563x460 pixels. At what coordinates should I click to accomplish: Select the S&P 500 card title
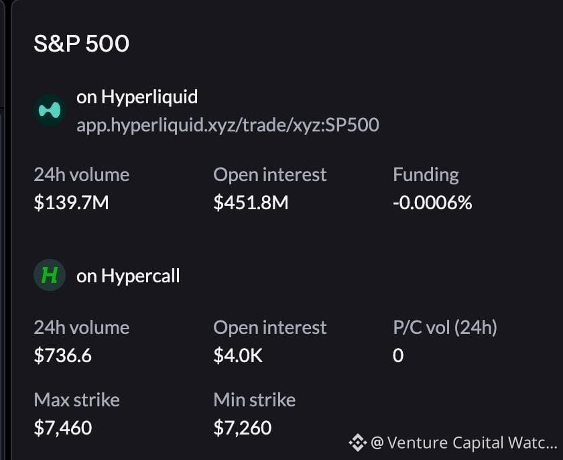[x=81, y=44]
